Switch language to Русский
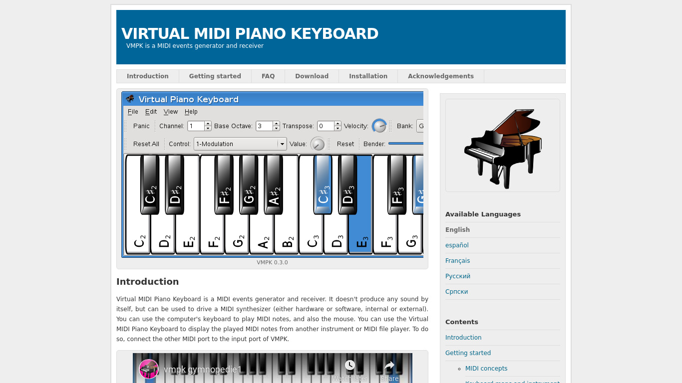 point(458,276)
